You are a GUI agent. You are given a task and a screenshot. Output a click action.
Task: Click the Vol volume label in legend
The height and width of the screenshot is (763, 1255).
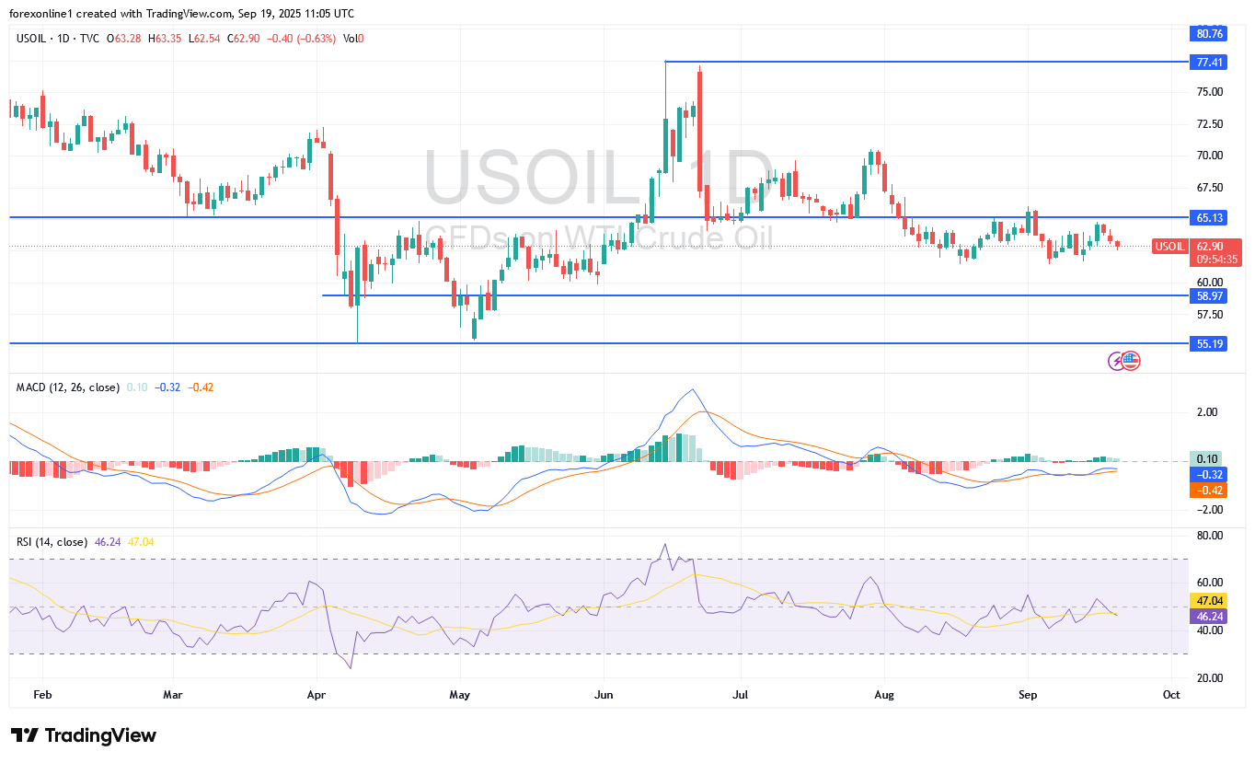point(351,38)
